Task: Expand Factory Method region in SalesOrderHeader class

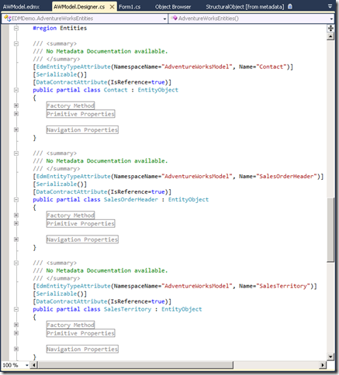Action: point(16,215)
